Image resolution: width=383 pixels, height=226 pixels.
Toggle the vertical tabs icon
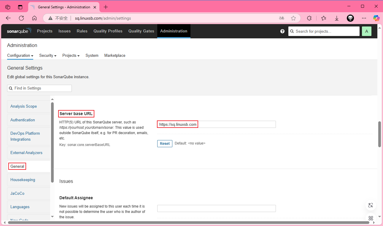(20, 7)
